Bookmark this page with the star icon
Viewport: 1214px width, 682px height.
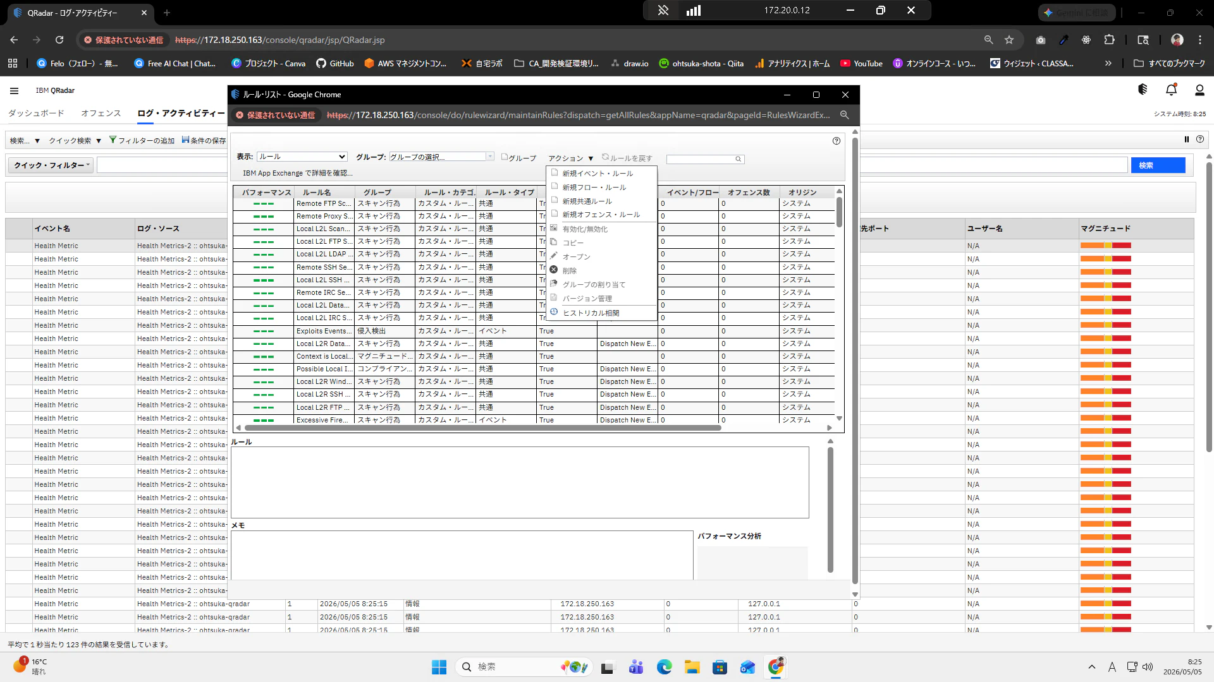1009,40
